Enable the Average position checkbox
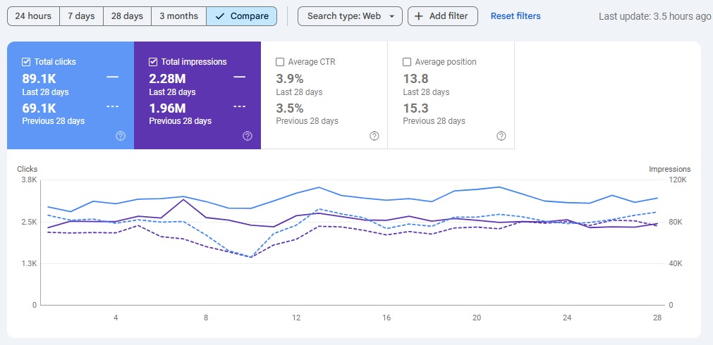 click(407, 62)
